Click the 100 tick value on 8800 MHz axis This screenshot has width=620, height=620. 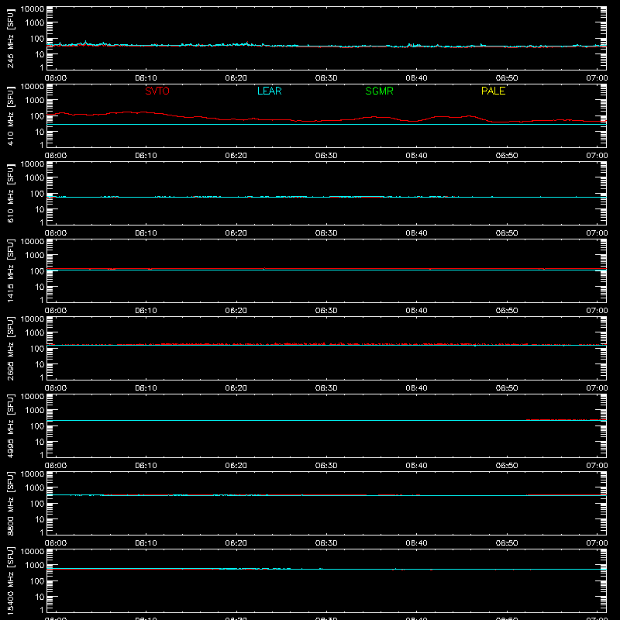(x=37, y=503)
